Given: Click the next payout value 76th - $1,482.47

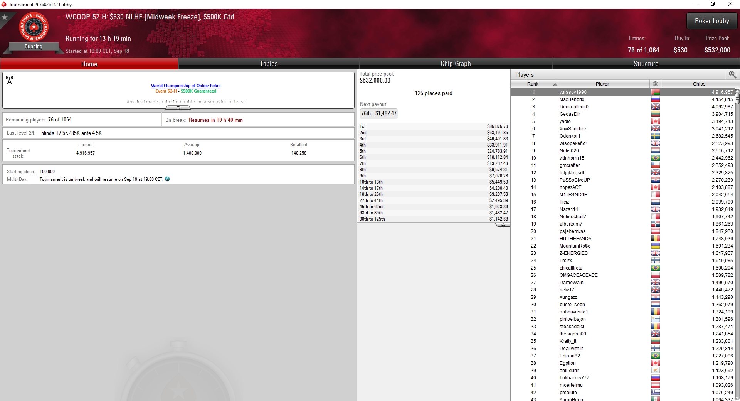Looking at the screenshot, I should 378,113.
